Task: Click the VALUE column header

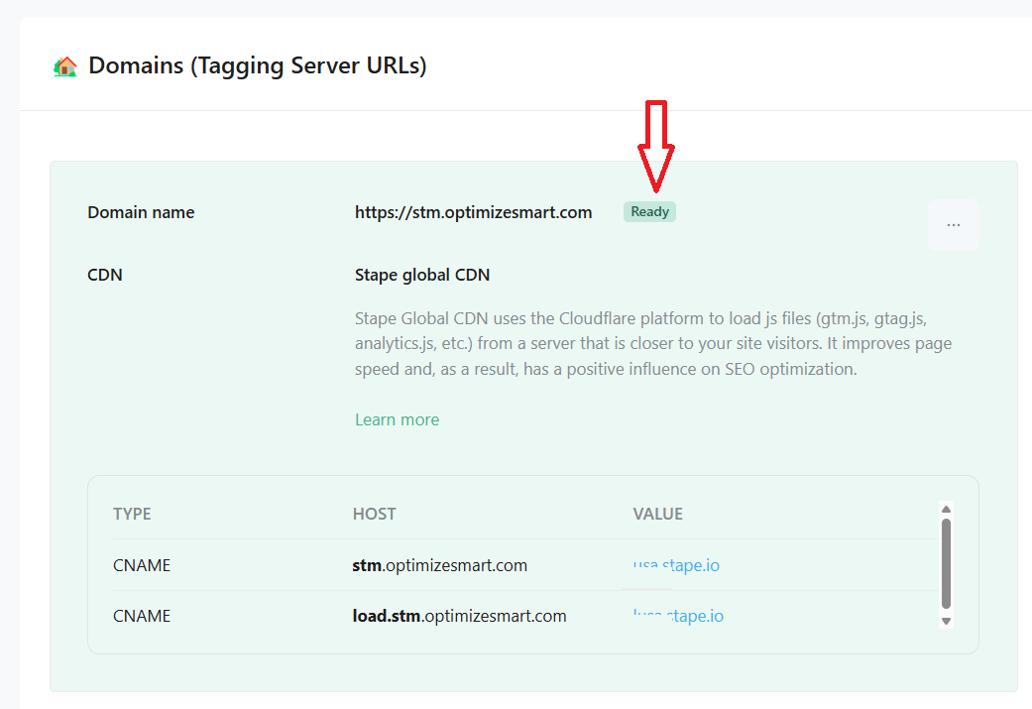Action: click(x=657, y=514)
